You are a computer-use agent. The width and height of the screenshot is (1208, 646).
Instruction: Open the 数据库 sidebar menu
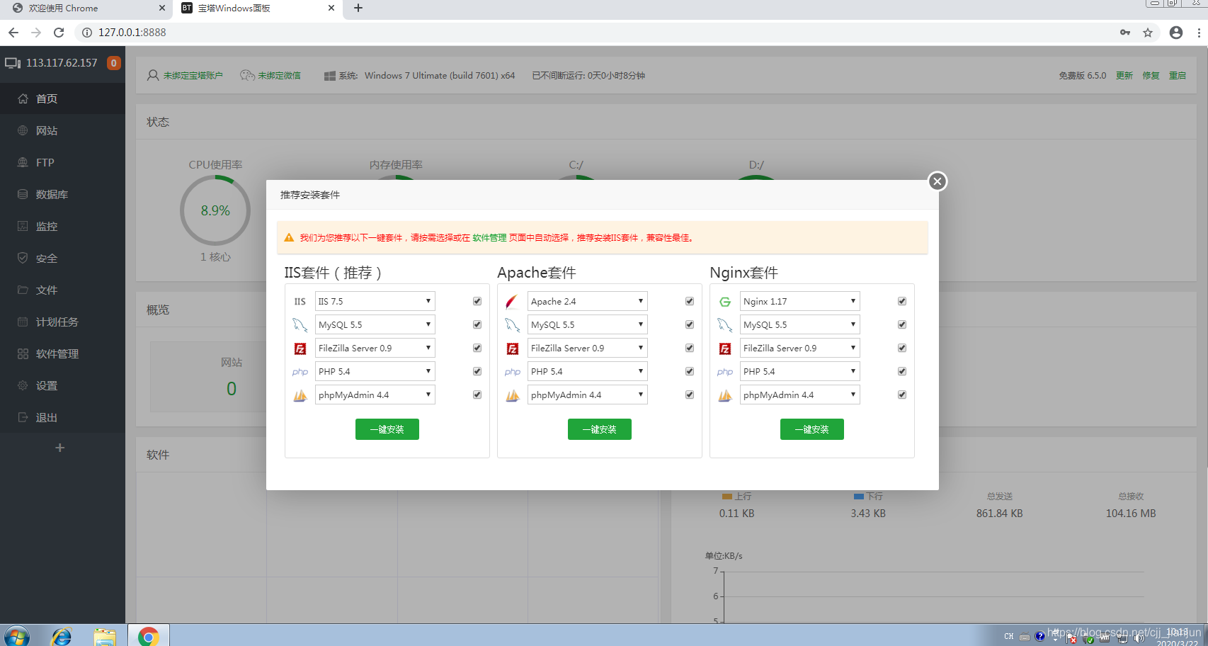coord(62,194)
